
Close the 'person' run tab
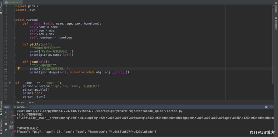[x=27, y=107]
